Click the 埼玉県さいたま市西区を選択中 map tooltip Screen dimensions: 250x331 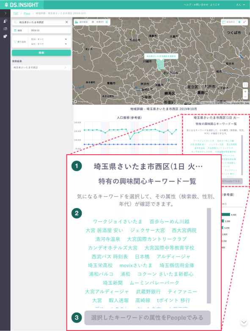pyautogui.click(x=161, y=56)
